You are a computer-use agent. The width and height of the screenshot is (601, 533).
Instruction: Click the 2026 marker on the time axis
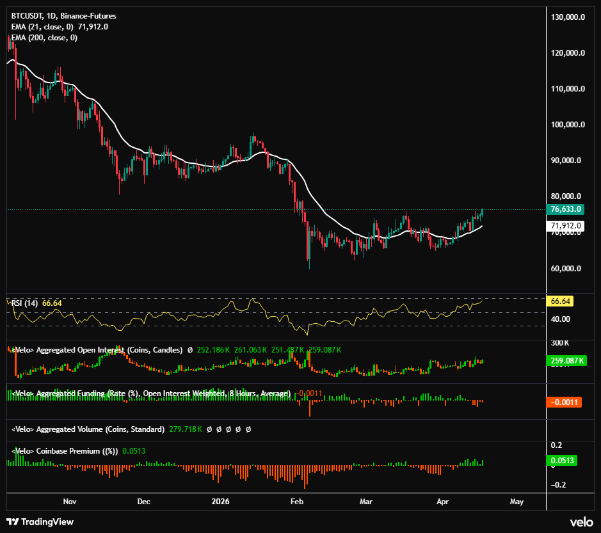pos(220,501)
